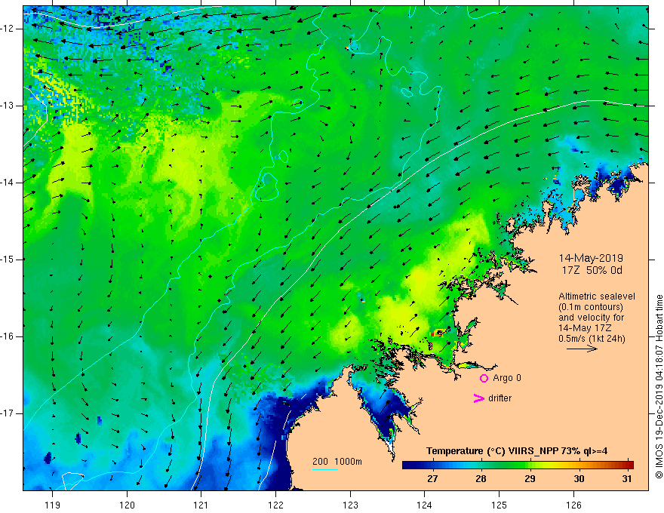Click latitude axis label -17

coord(8,413)
